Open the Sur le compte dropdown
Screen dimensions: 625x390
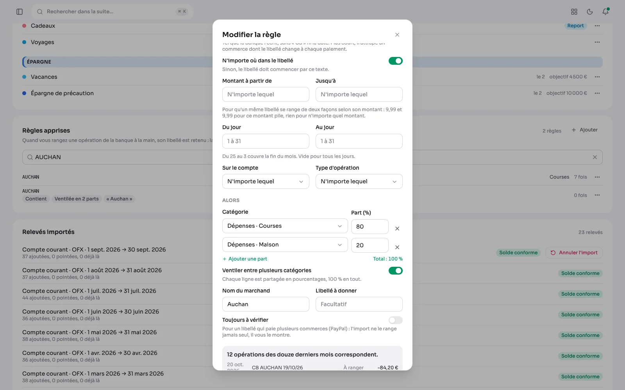coord(266,181)
